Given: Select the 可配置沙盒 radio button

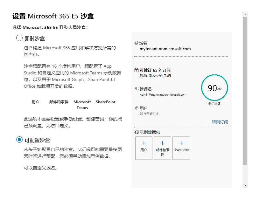Looking at the screenshot, I should (19, 140).
